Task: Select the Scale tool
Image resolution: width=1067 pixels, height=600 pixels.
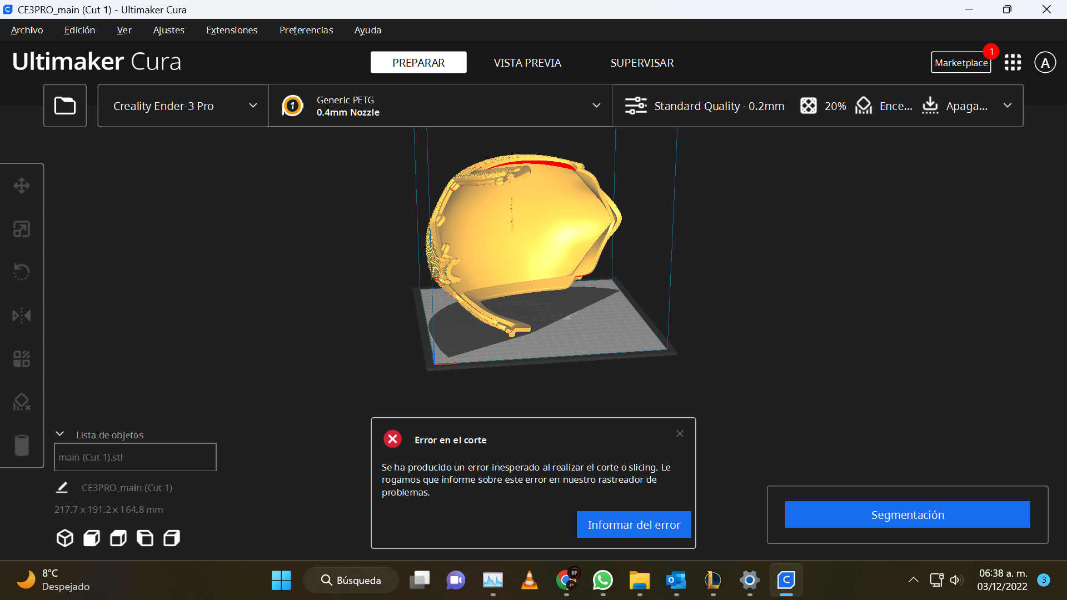Action: coord(22,229)
